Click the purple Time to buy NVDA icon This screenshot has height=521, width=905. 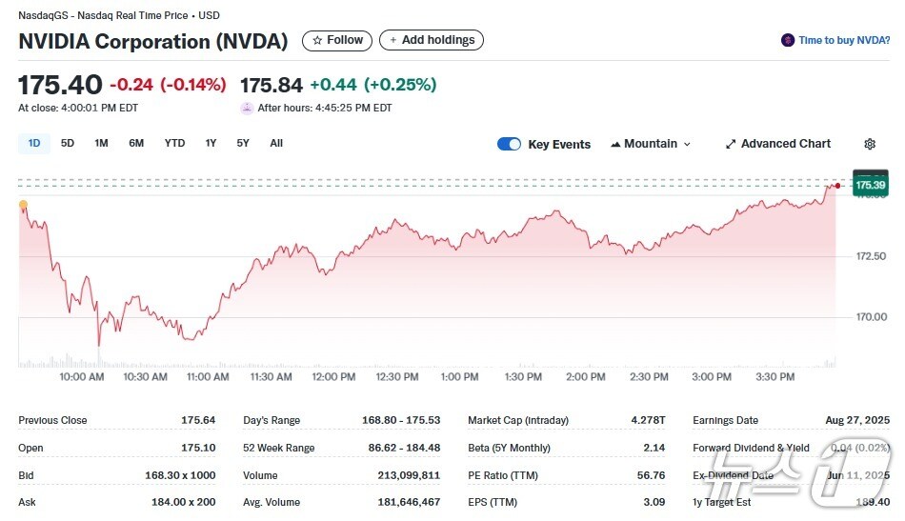[787, 40]
